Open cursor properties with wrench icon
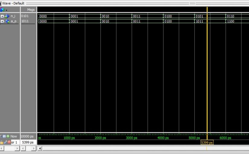The height and width of the screenshot is (154, 249). coord(5,142)
